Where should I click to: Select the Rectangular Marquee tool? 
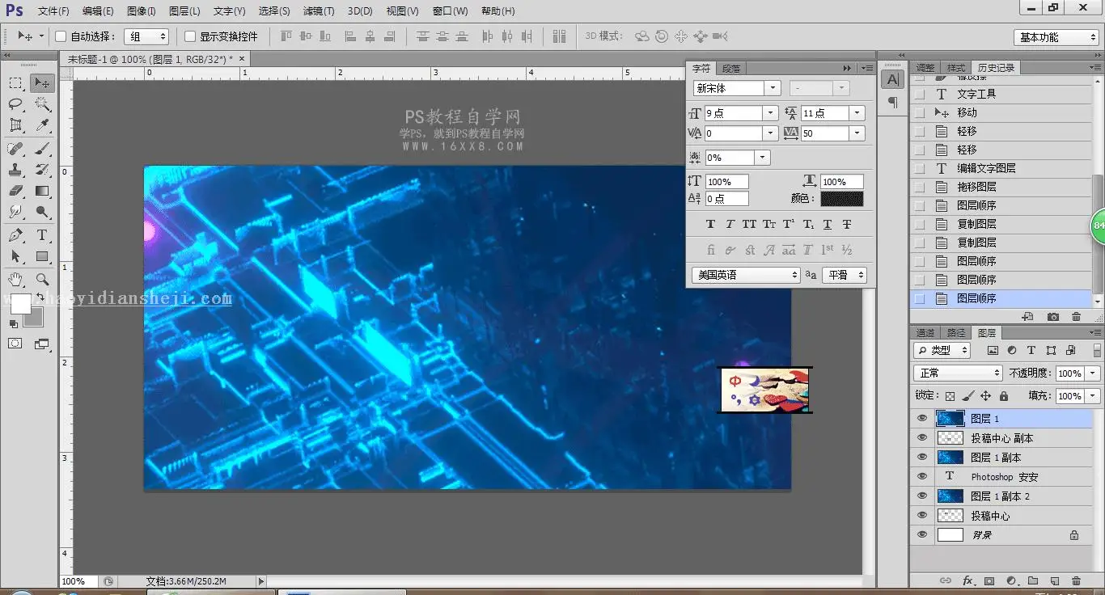tap(15, 82)
